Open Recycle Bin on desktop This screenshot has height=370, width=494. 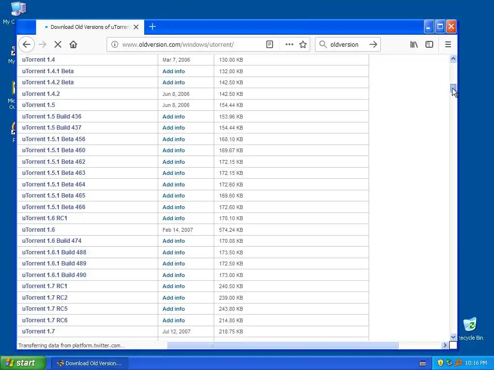[470, 329]
